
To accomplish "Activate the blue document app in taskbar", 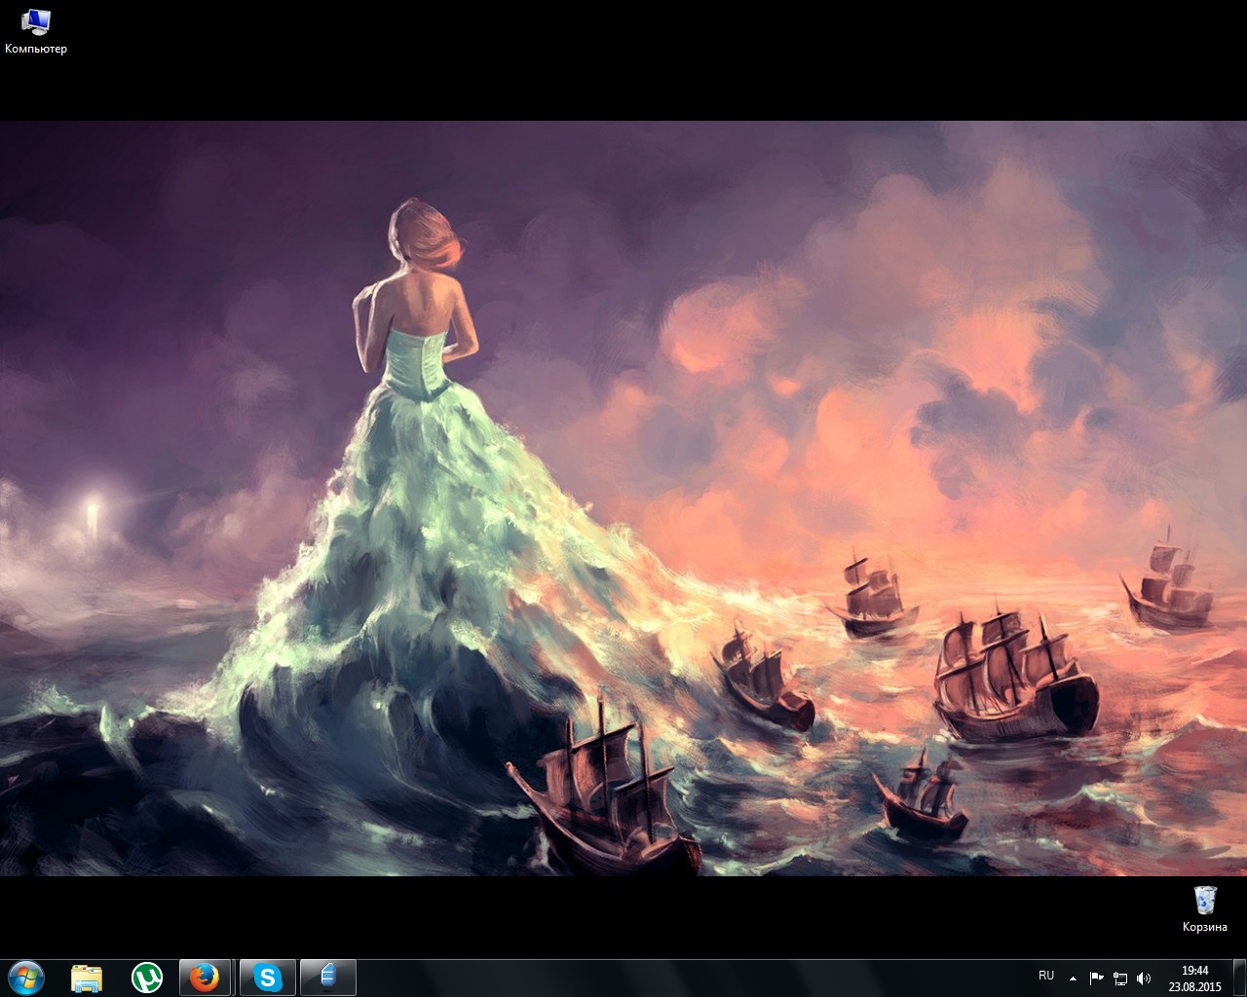I will [x=327, y=978].
